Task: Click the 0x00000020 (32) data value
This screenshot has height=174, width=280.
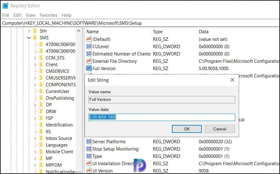Action: (215, 142)
